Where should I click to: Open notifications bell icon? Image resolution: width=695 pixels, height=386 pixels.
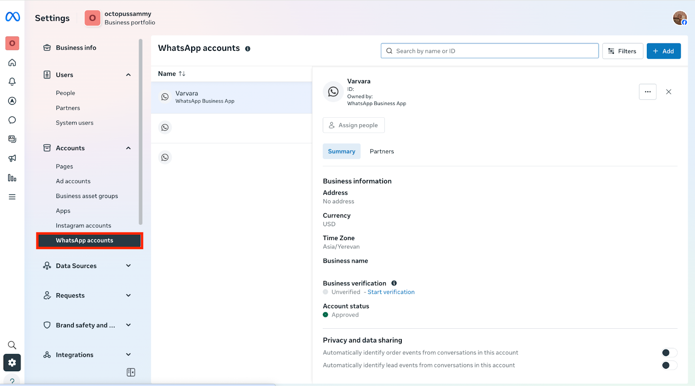[12, 82]
